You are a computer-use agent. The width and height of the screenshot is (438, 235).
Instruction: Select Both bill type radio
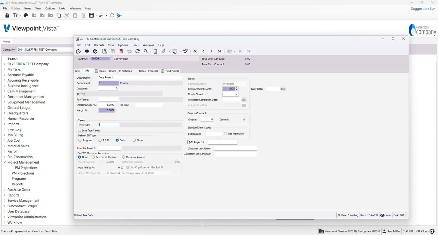pyautogui.click(x=117, y=140)
